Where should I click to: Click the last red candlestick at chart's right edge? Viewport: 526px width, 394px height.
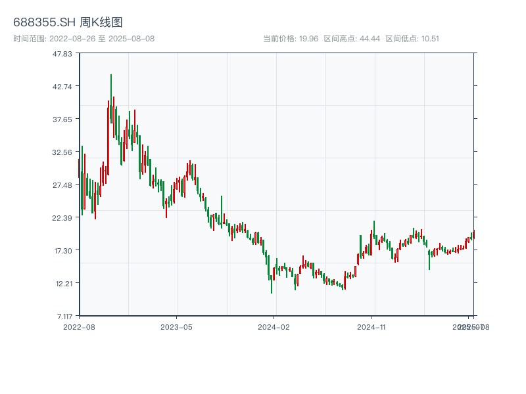click(474, 234)
